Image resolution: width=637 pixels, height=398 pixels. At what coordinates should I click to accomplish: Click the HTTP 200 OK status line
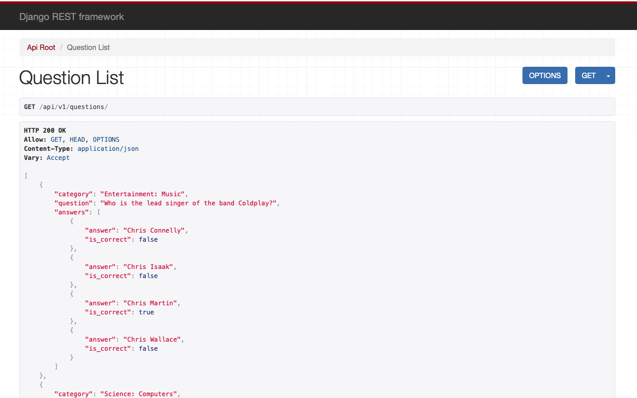click(x=45, y=130)
